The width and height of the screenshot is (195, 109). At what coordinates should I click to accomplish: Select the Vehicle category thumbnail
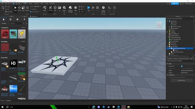click(x=5, y=34)
